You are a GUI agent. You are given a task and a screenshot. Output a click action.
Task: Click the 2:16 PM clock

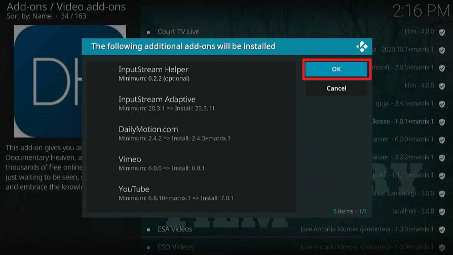(421, 11)
